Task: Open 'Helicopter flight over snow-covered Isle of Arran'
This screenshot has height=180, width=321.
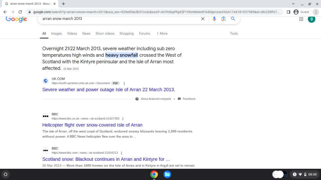Action: click(92, 125)
